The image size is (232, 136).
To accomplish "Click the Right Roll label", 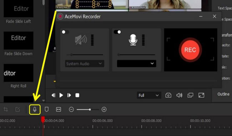I will tap(19, 86).
